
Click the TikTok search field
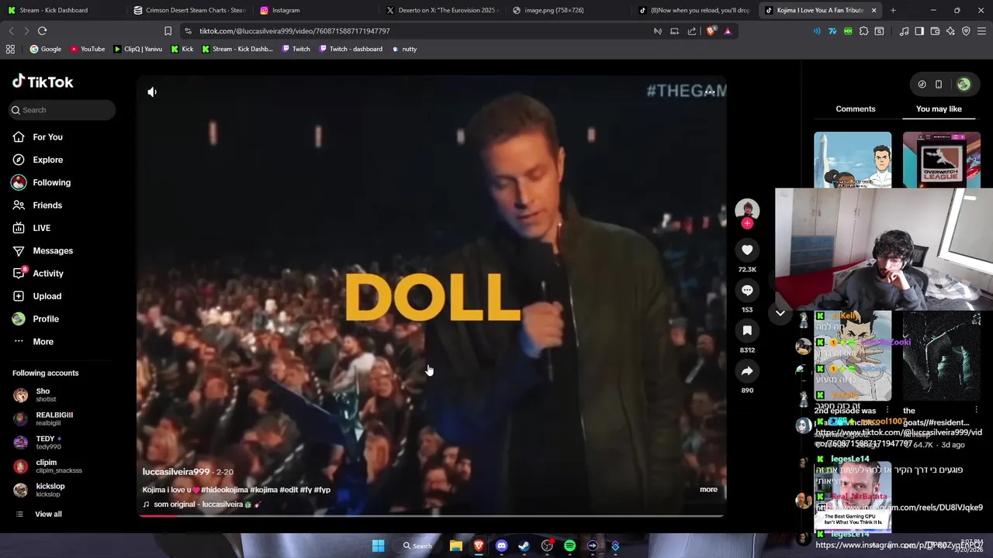point(62,110)
